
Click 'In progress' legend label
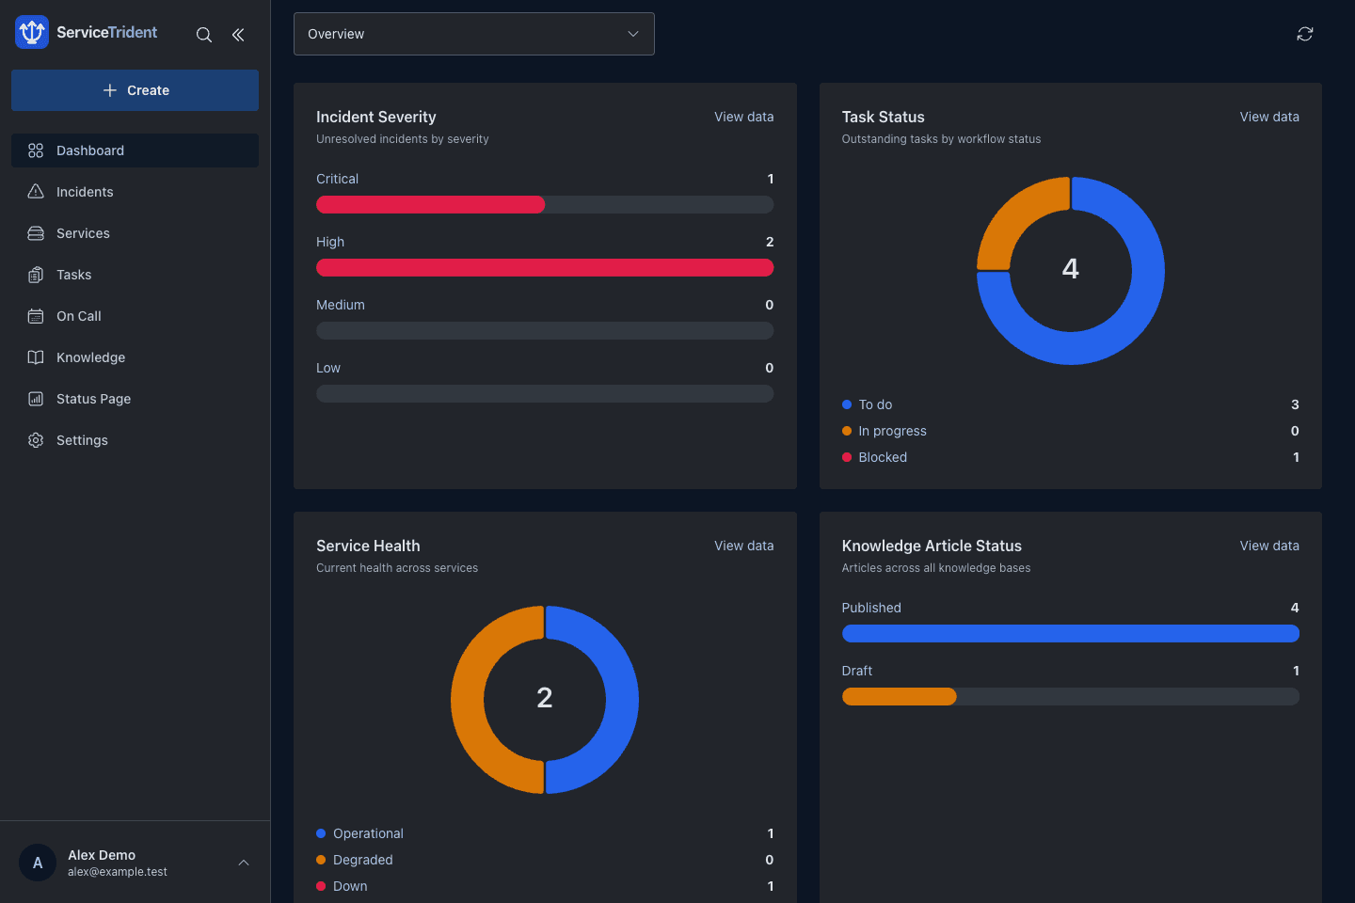[x=892, y=431]
